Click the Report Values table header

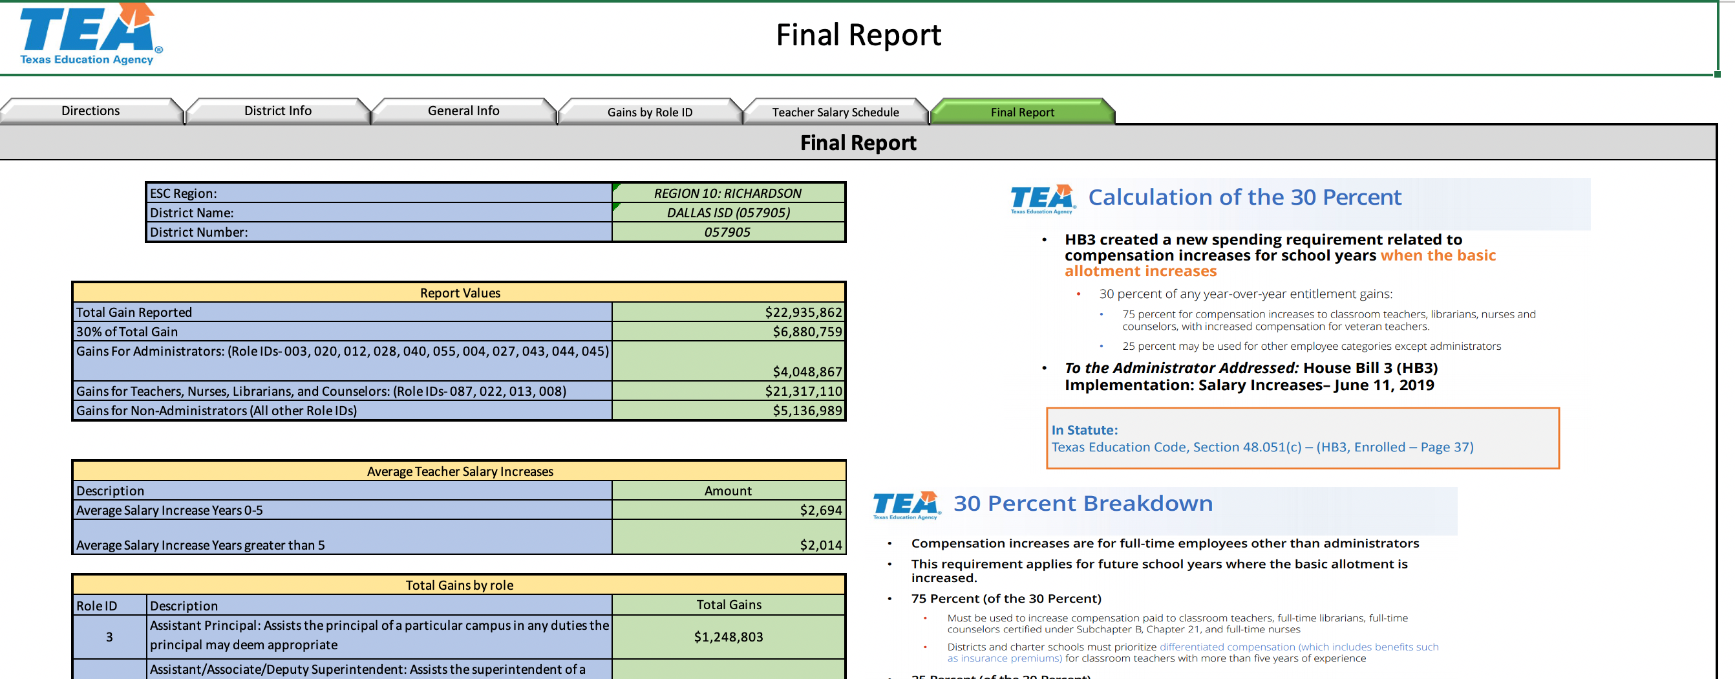pyautogui.click(x=460, y=293)
